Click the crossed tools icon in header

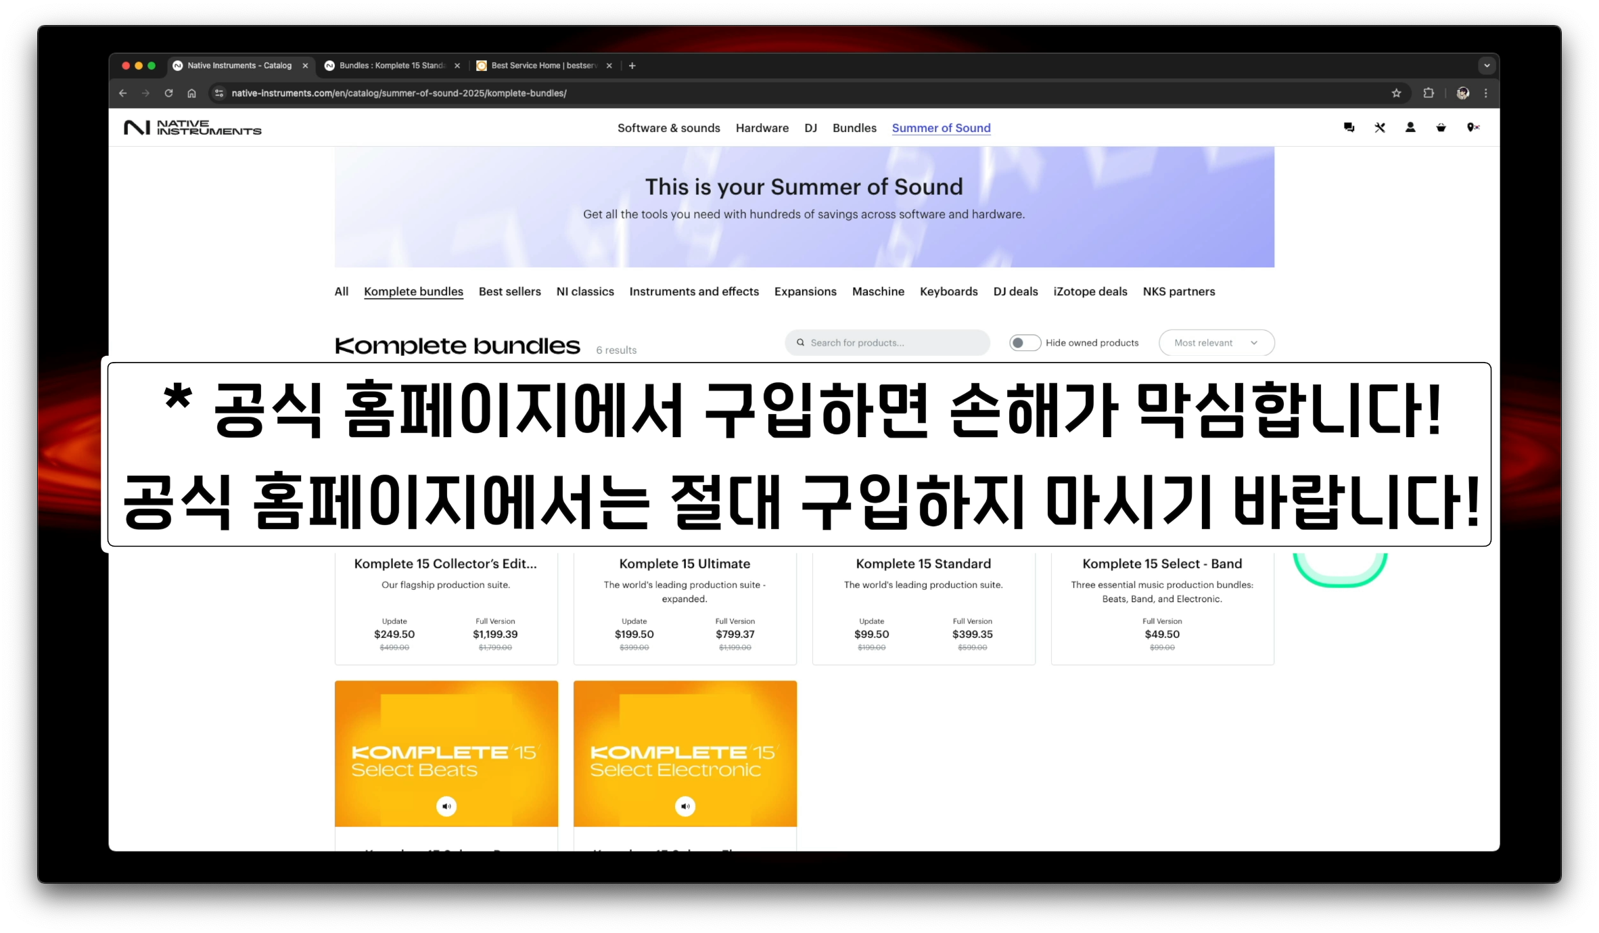[x=1380, y=127]
